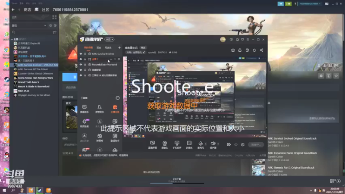This screenshot has width=345, height=194.
Task: Switch to 双击 scenes tab
Action: 99,48
